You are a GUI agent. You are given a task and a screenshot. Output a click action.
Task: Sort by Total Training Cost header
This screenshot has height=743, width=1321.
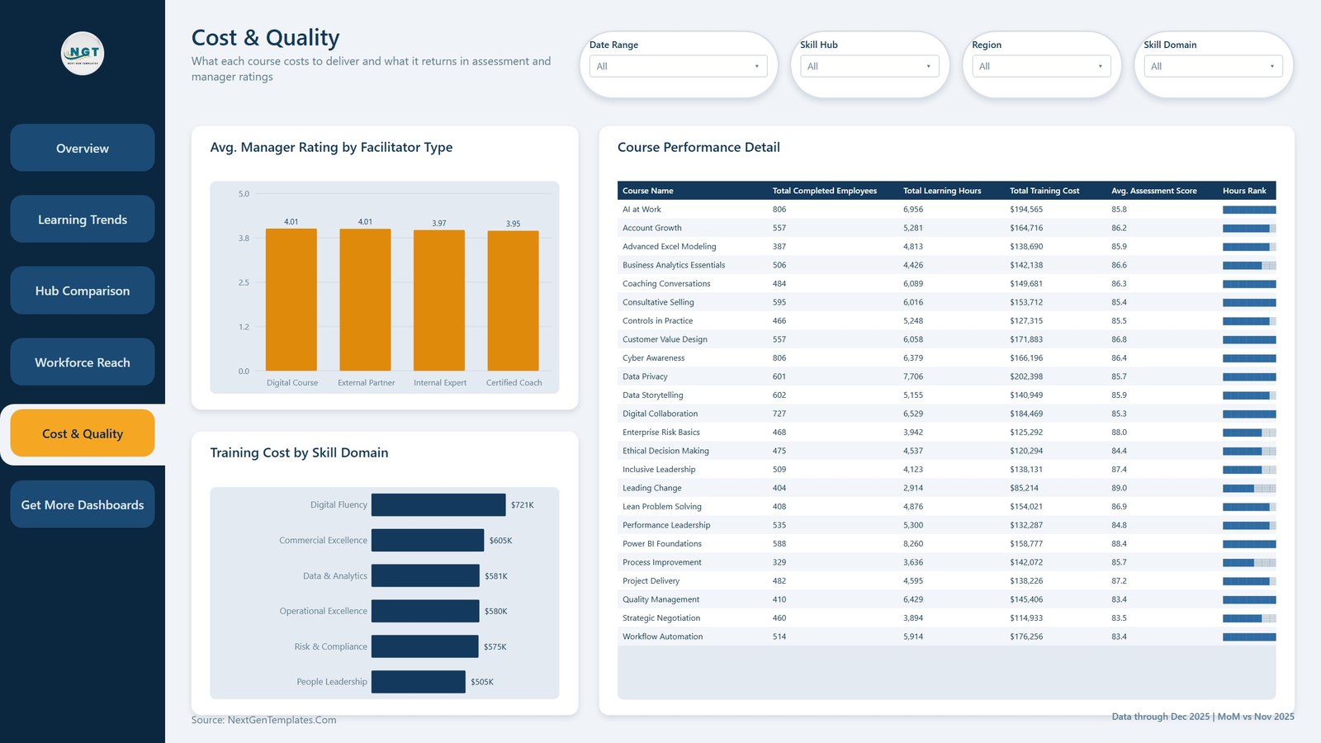pos(1044,191)
